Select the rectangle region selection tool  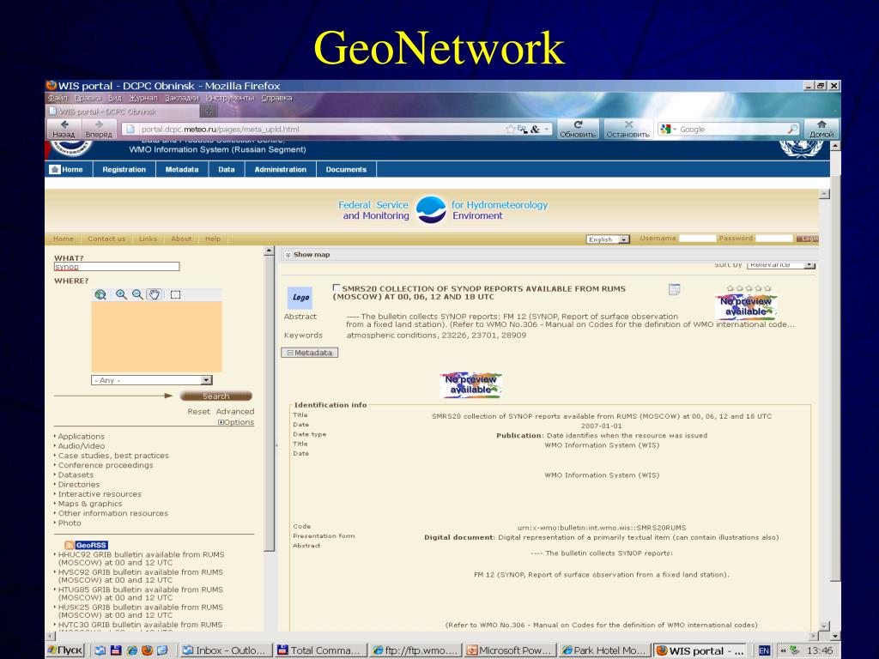coord(175,295)
